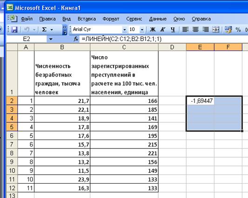Click the Excel icon in title bar
Viewport: 248px width, 198px height.
10,7
